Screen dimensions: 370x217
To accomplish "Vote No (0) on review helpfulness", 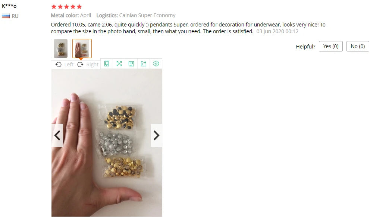I will (x=358, y=46).
